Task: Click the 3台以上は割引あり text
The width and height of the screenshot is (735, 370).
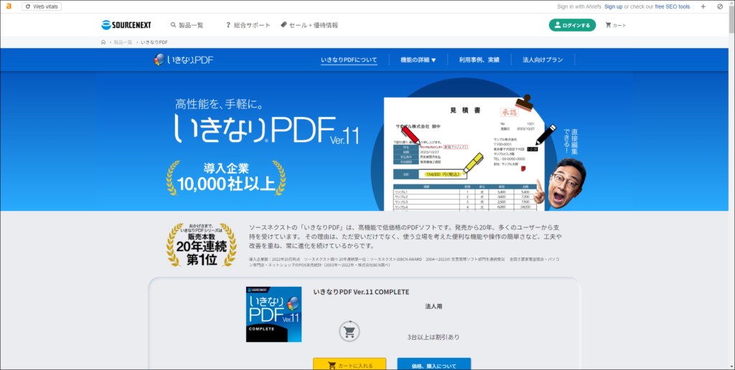Action: tap(434, 337)
